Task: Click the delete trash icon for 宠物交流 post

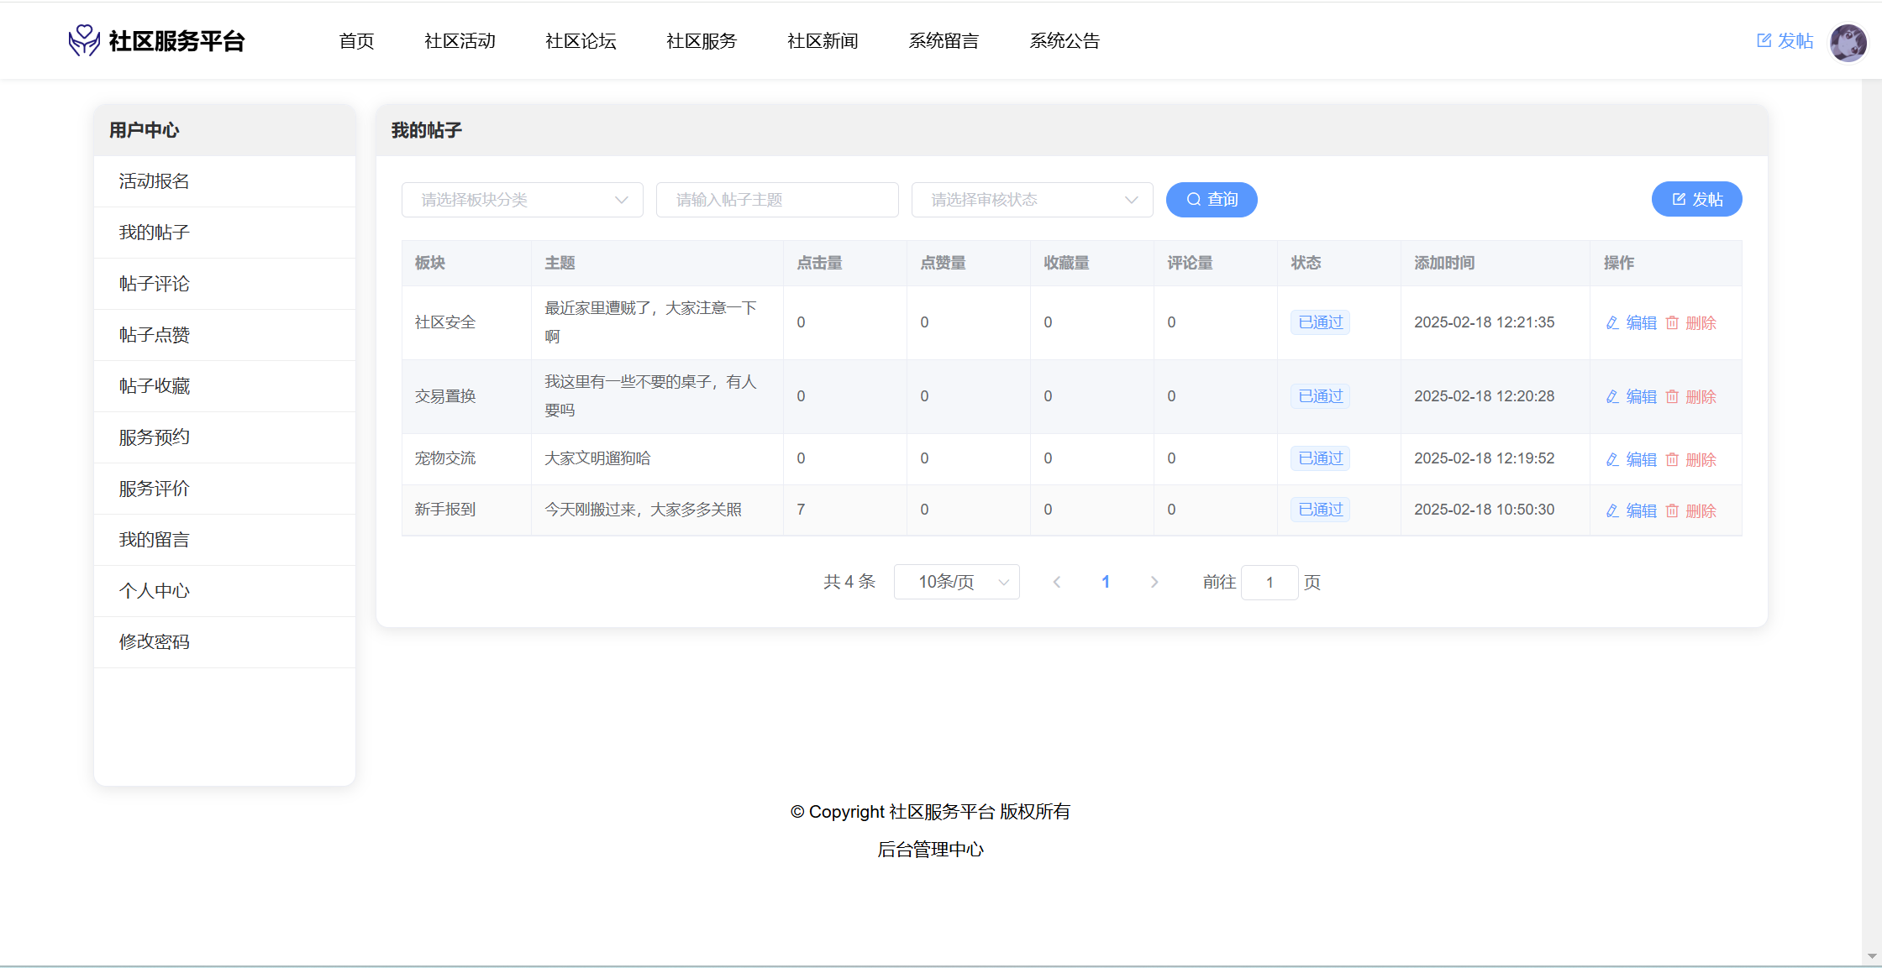Action: (1672, 460)
